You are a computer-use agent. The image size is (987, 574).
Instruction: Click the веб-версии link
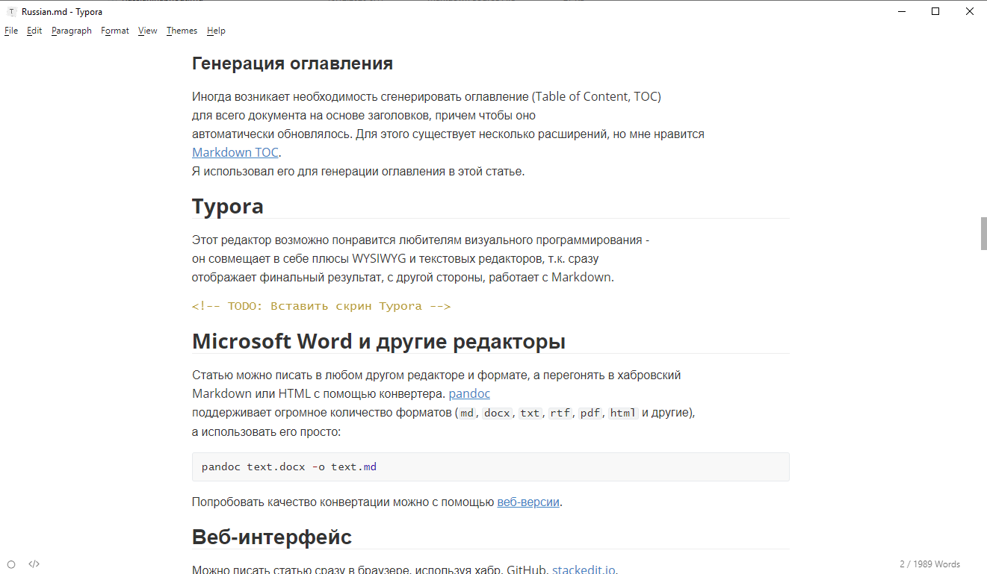point(528,502)
